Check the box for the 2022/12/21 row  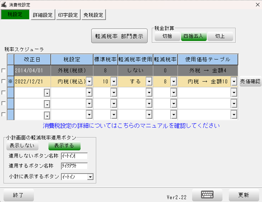coord(4,82)
